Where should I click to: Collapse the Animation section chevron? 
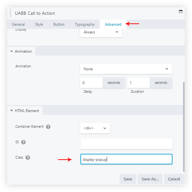[12, 51]
